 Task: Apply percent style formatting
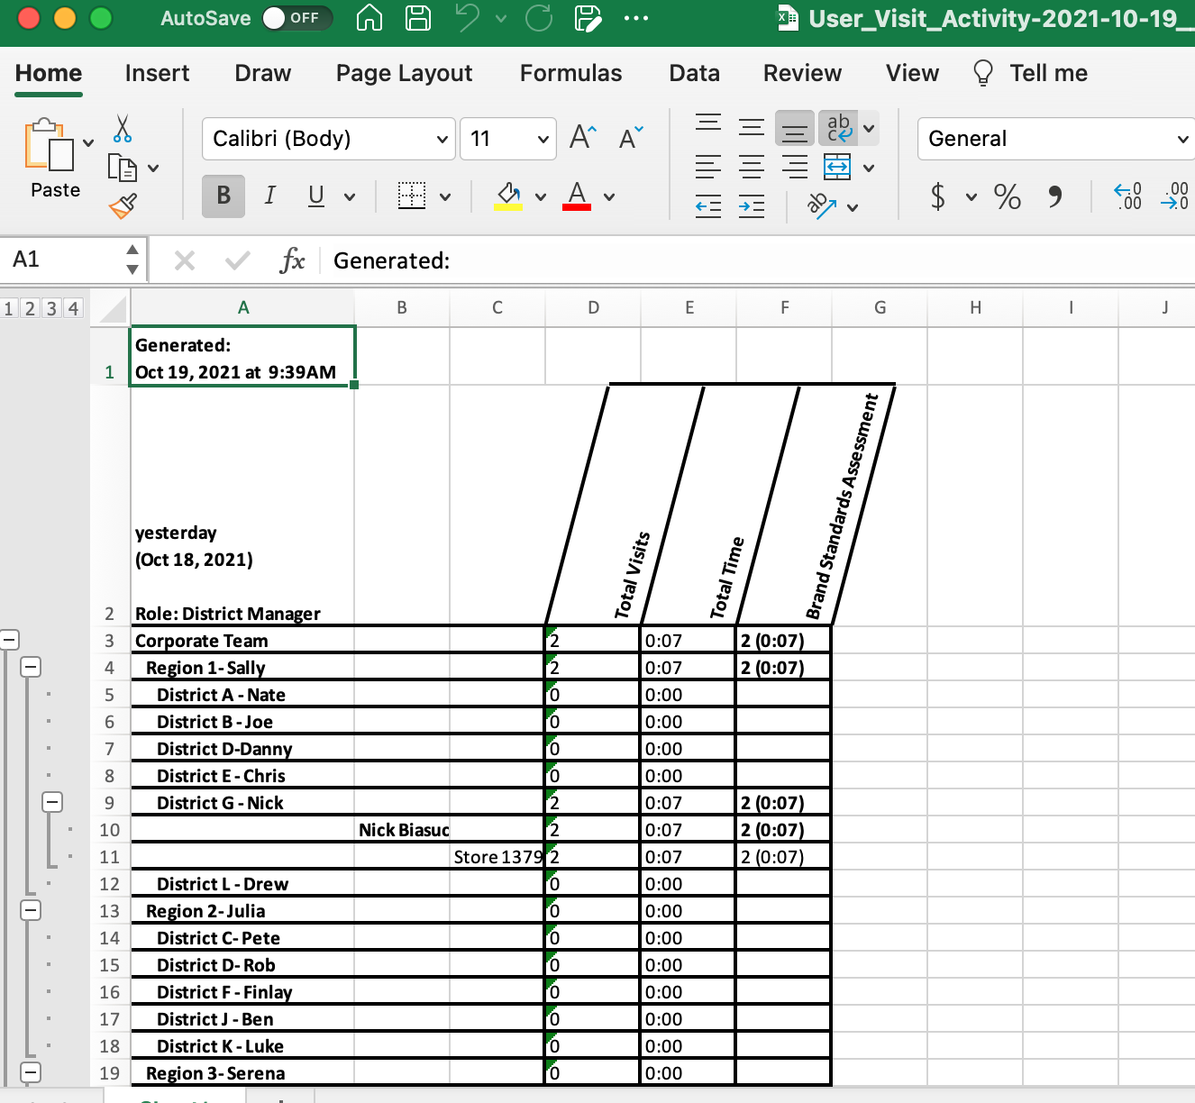pyautogui.click(x=1007, y=197)
